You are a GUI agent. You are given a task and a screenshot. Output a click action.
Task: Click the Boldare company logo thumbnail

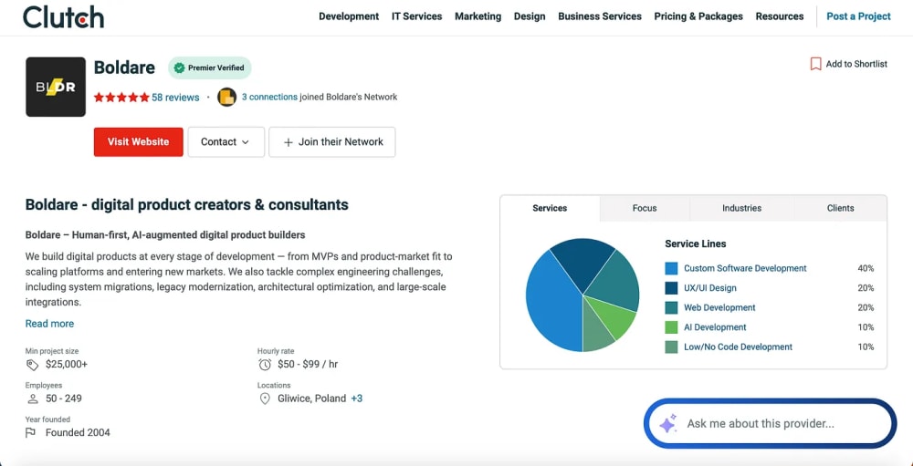(x=56, y=87)
